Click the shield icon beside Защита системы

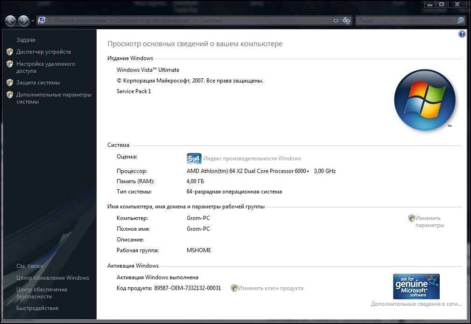click(10, 83)
